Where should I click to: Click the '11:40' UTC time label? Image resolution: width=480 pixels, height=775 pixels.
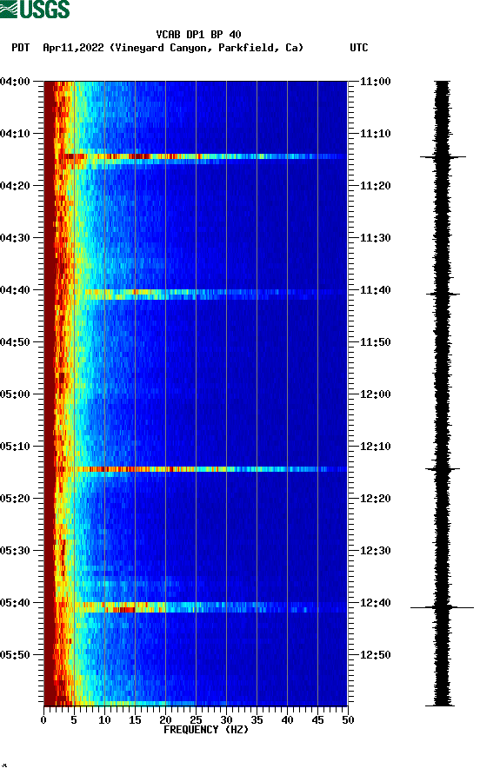[x=375, y=290]
